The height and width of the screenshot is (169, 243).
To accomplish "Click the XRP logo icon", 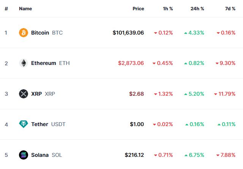I will click(24, 94).
